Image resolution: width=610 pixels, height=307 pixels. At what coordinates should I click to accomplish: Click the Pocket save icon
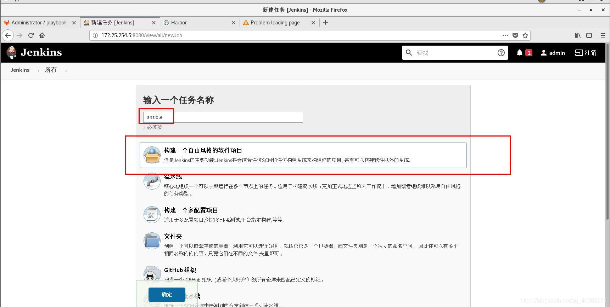515,35
